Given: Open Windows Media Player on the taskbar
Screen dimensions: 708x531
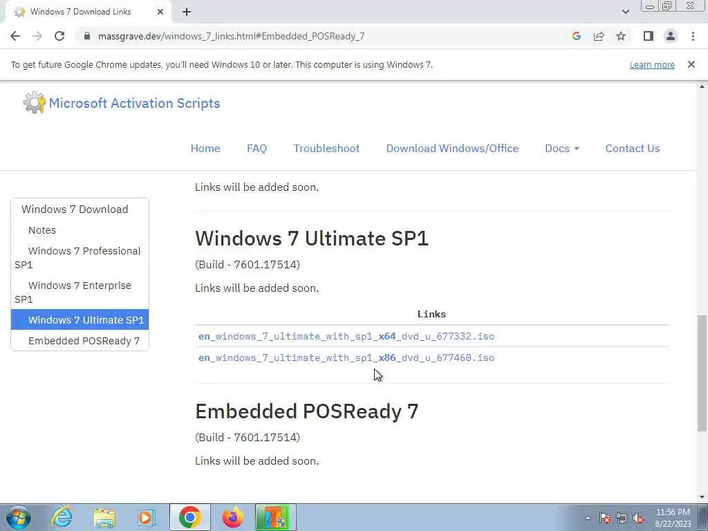Looking at the screenshot, I should [147, 517].
